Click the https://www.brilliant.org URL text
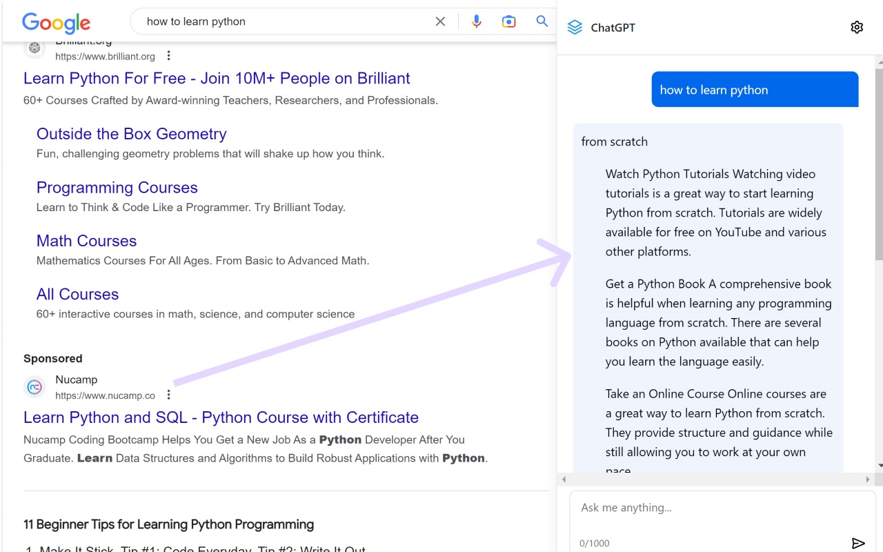 click(x=105, y=57)
